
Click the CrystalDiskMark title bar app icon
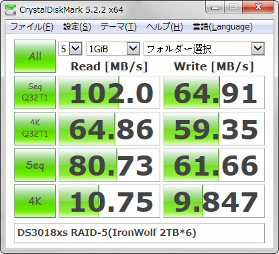11,9
